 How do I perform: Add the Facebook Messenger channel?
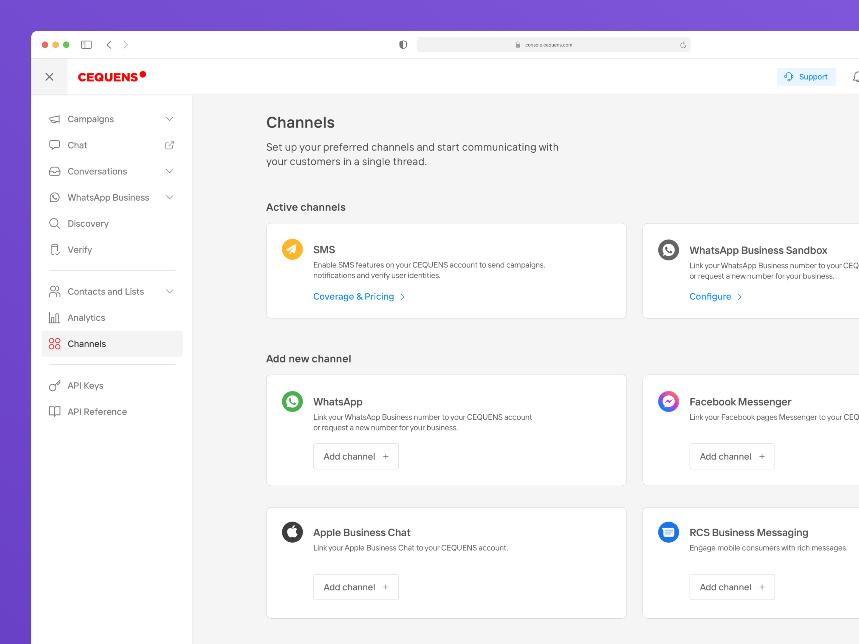[x=732, y=456]
